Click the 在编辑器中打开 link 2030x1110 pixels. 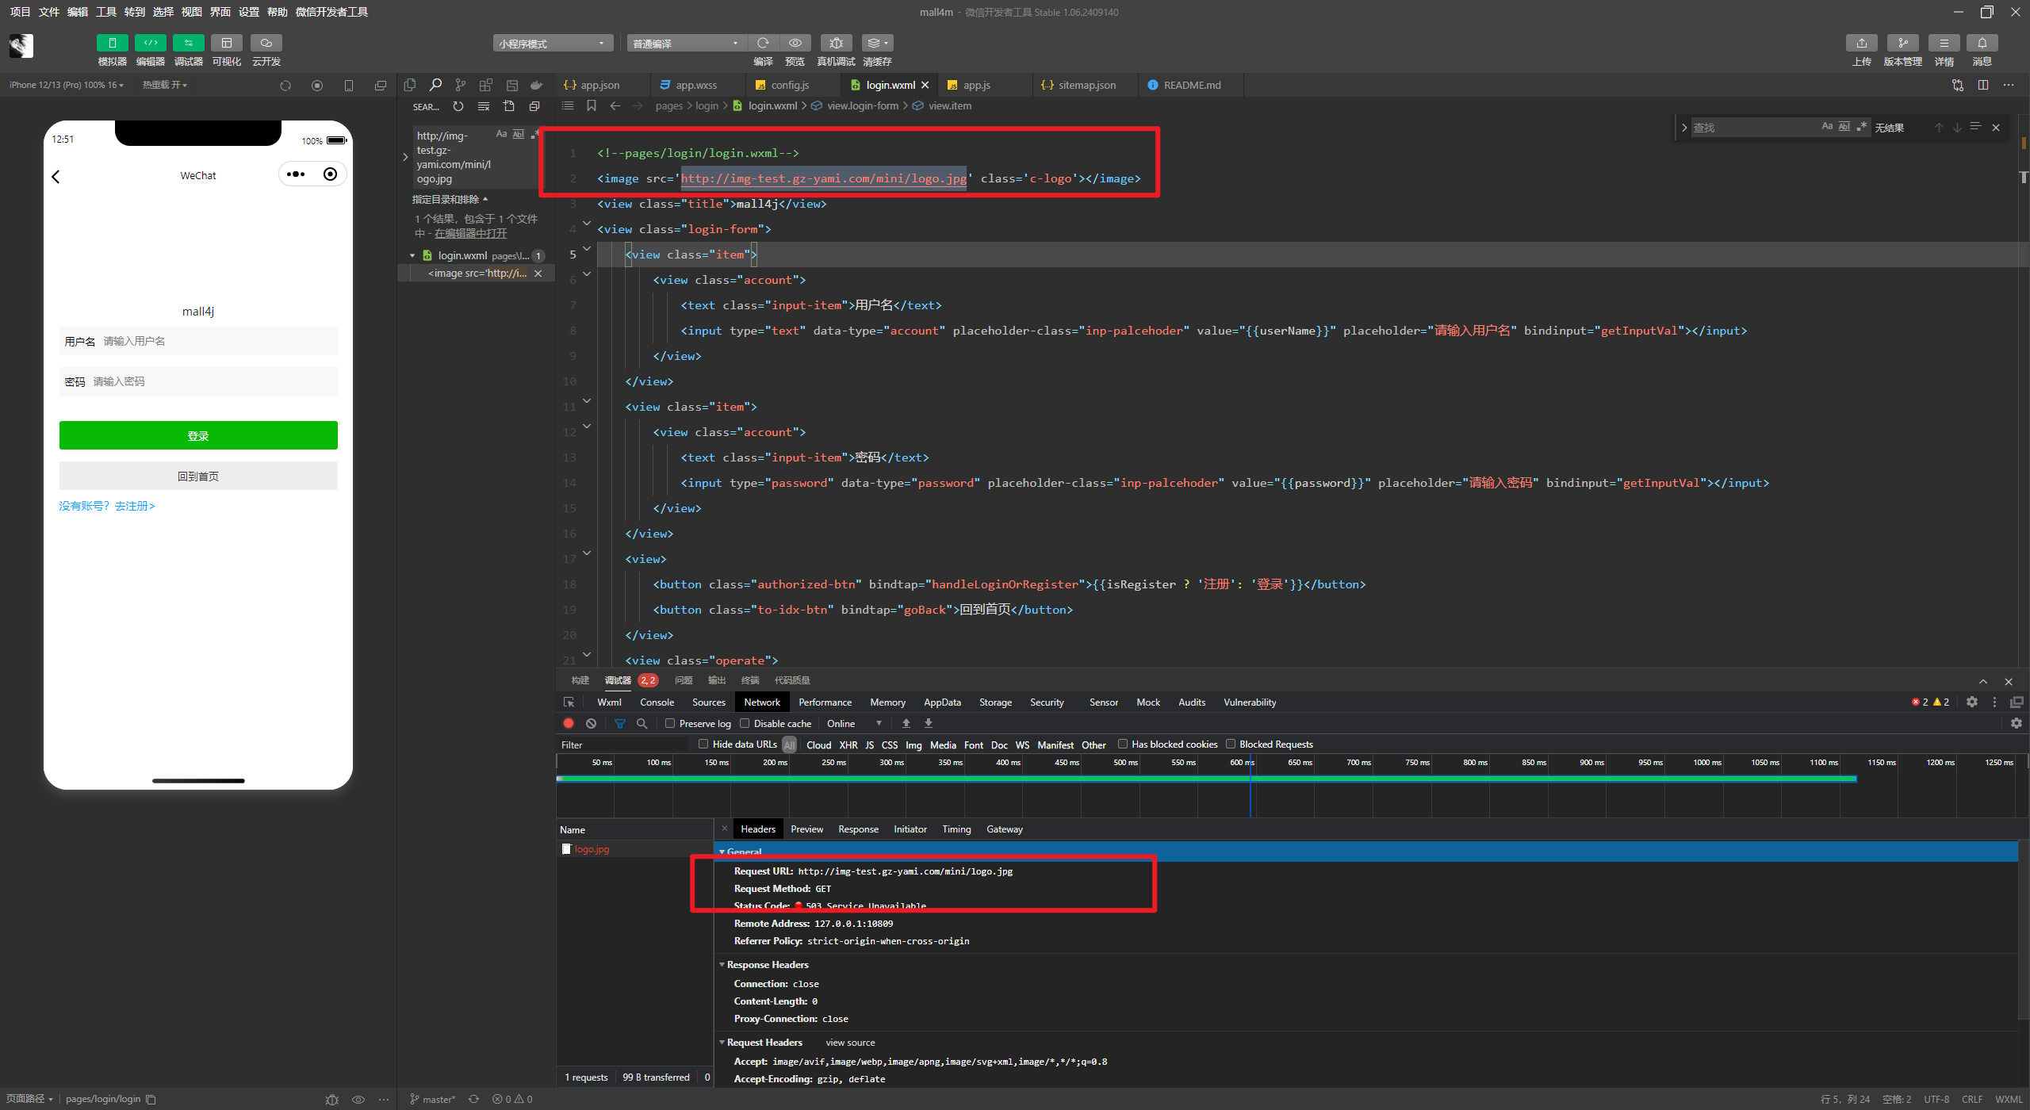pyautogui.click(x=470, y=233)
